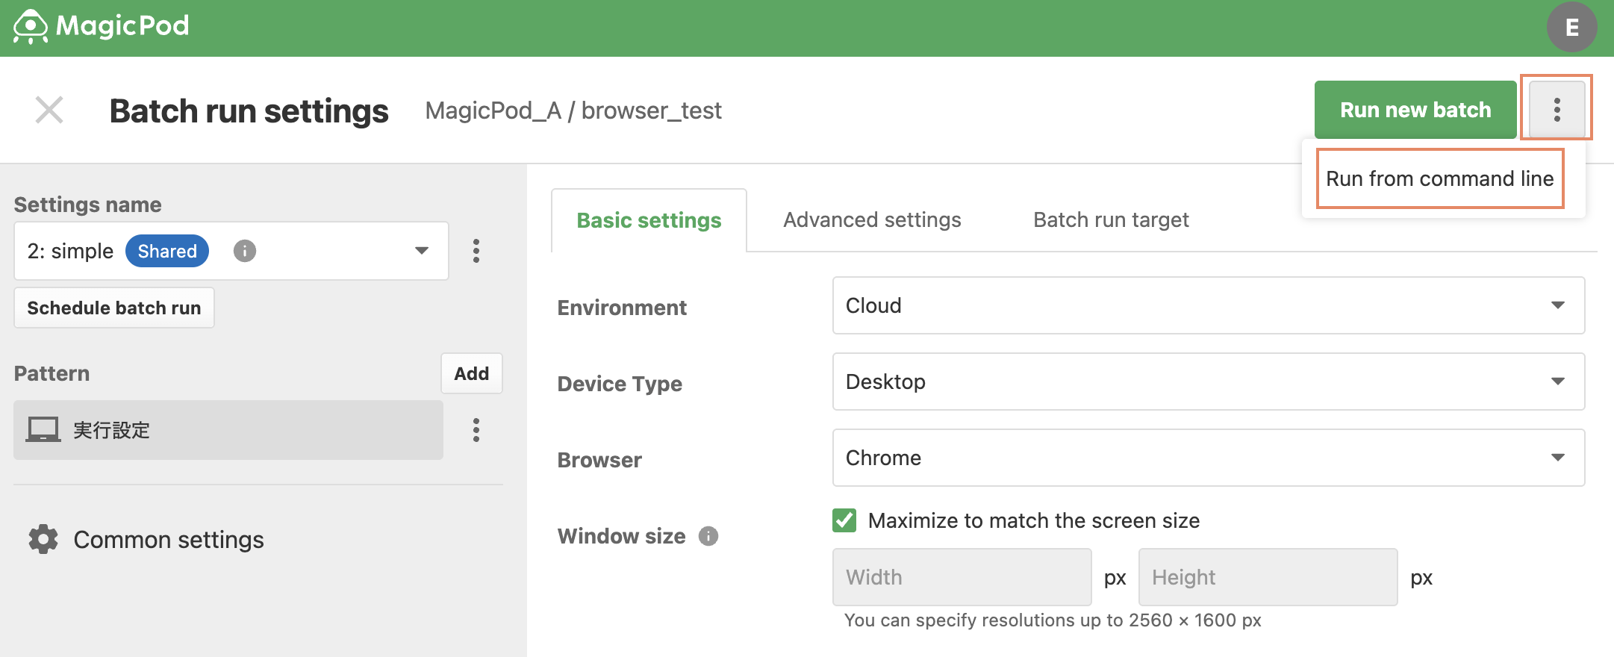Open the kebab menu beside Run new batch

(x=1557, y=110)
